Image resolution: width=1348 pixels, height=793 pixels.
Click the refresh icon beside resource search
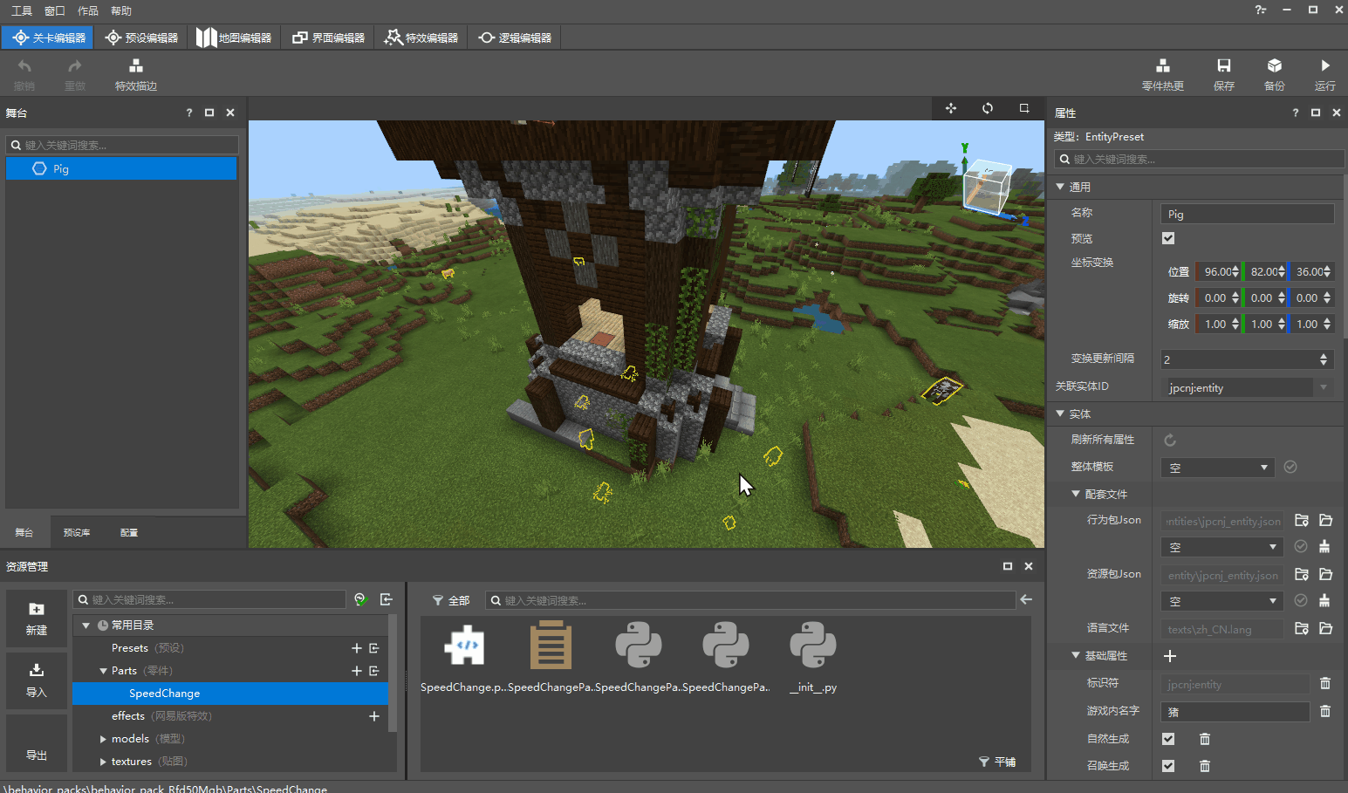click(x=361, y=599)
